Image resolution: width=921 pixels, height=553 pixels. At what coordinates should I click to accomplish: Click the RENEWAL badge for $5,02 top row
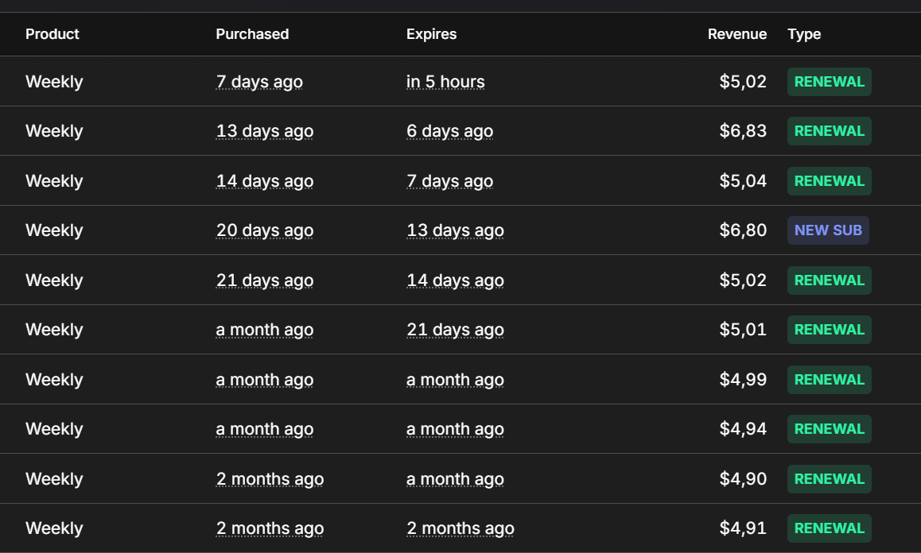829,82
